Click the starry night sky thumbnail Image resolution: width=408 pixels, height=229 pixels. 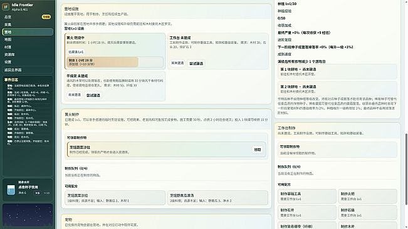click(28, 215)
